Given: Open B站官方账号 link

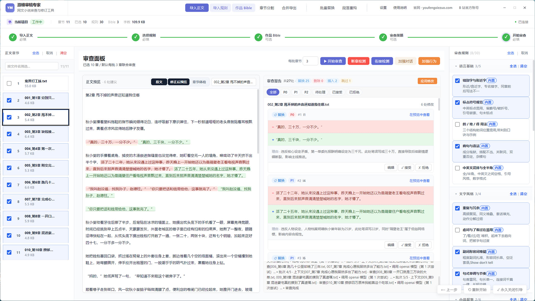Looking at the screenshot, I should [x=469, y=8].
